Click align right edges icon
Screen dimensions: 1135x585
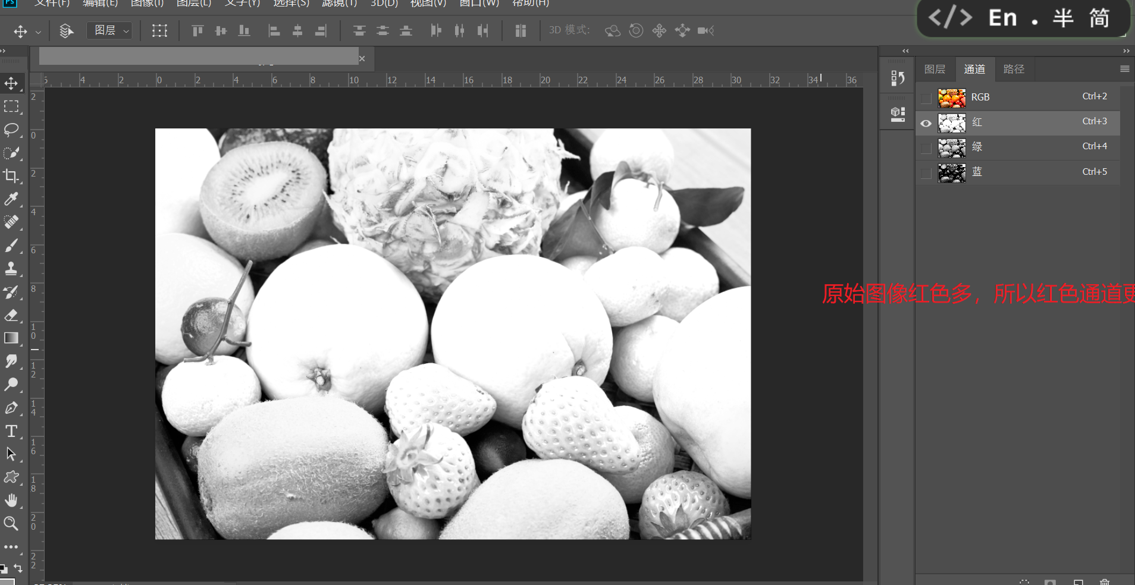[x=321, y=30]
